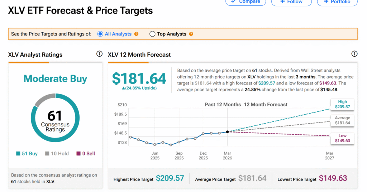Screen dimensions: 367x192
Task: Select the Top Analysts radio button
Action: tap(152, 34)
